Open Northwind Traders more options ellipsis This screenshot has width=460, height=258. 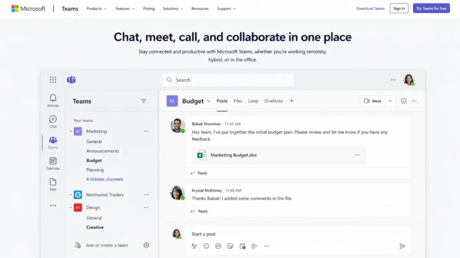coord(146,195)
